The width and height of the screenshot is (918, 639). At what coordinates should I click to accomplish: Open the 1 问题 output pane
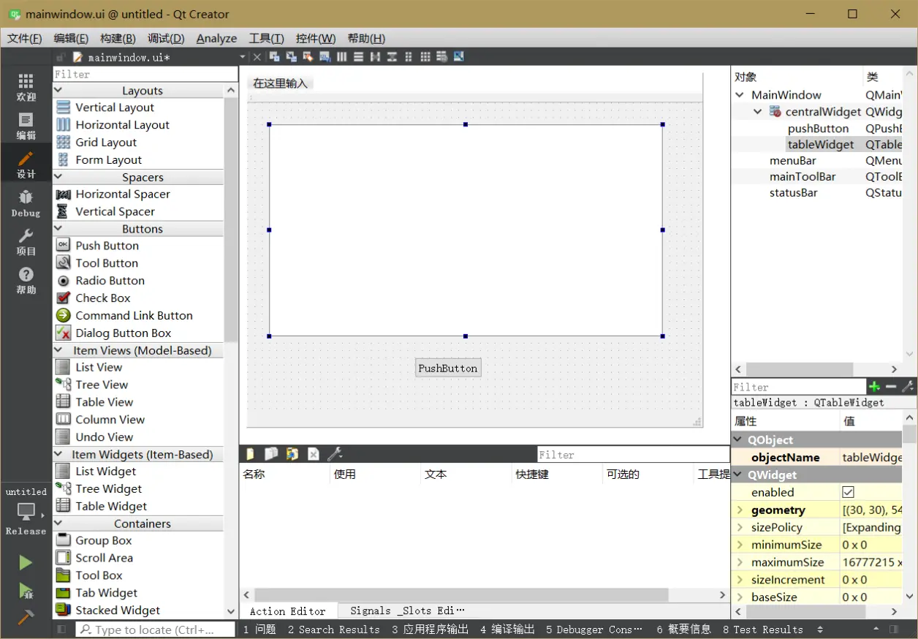[x=259, y=629]
